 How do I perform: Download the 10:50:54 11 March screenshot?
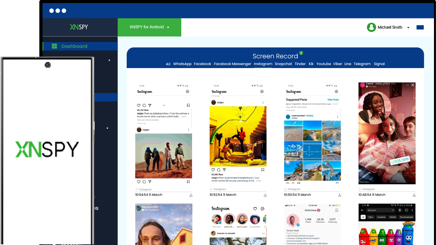tap(340, 195)
